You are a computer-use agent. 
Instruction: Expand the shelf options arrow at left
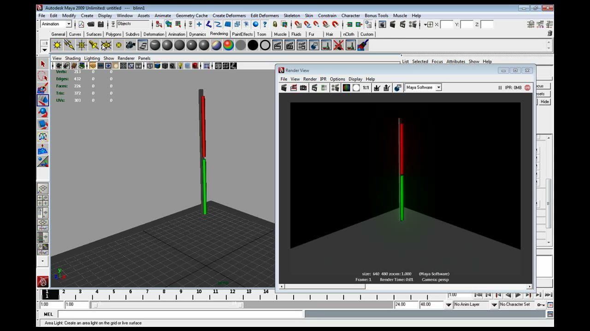click(44, 50)
